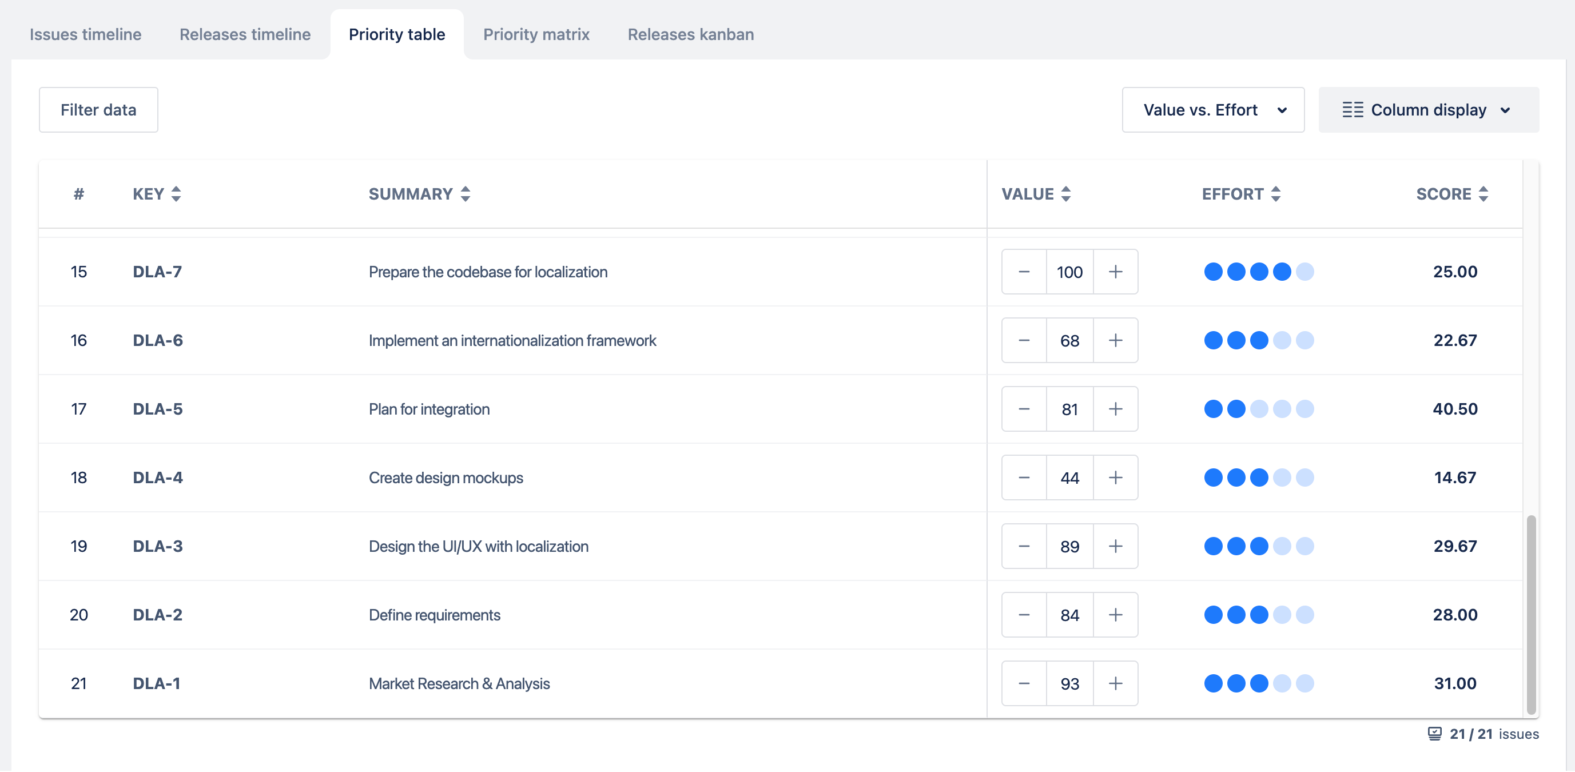The height and width of the screenshot is (772, 1575).
Task: Sort by SUMMARY column sort icon
Action: (466, 194)
